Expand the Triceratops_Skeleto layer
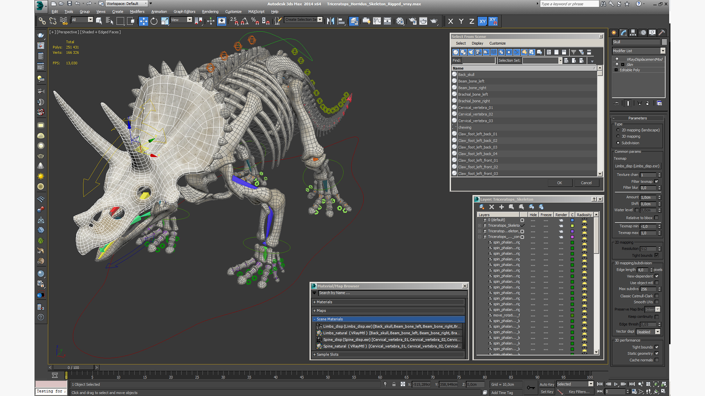The width and height of the screenshot is (705, 396). (x=480, y=225)
